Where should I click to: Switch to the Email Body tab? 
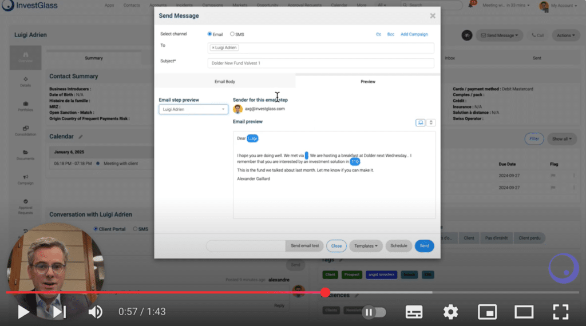pyautogui.click(x=224, y=81)
